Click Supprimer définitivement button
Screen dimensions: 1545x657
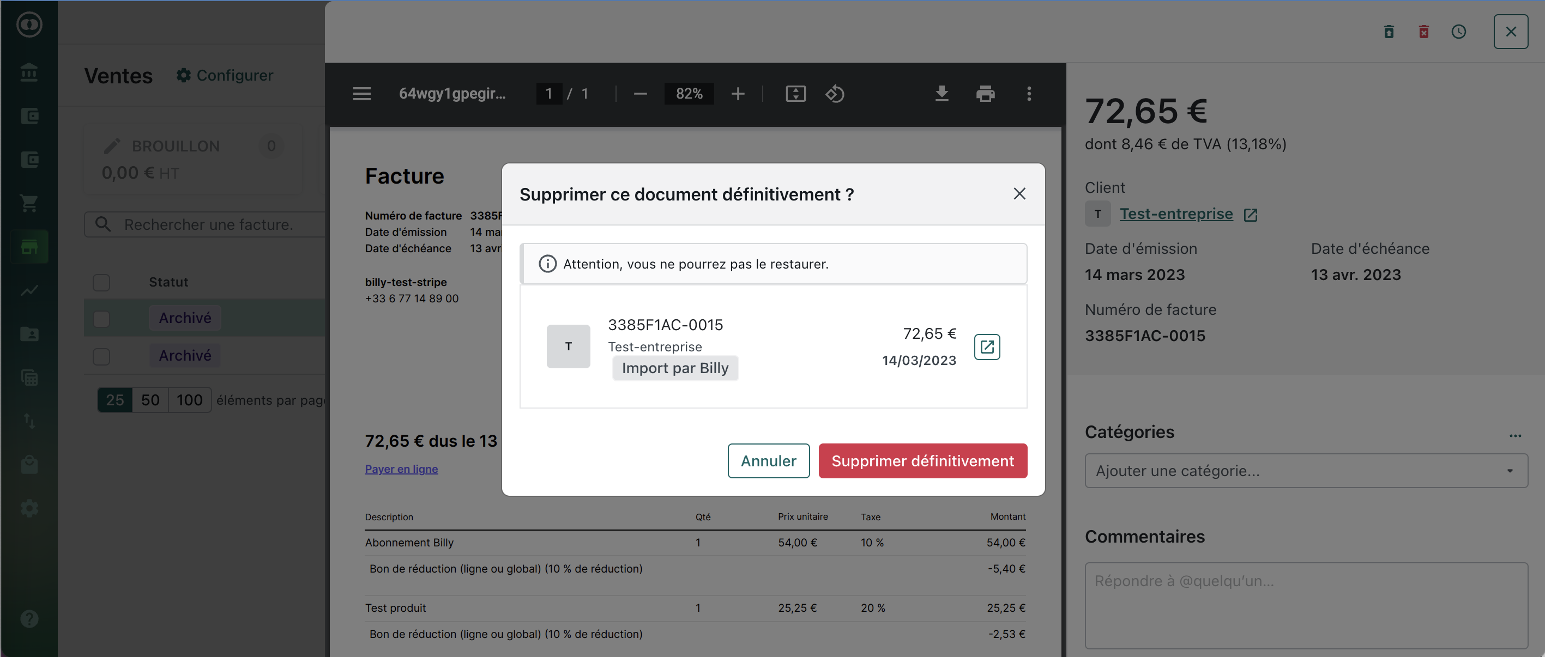(x=922, y=460)
